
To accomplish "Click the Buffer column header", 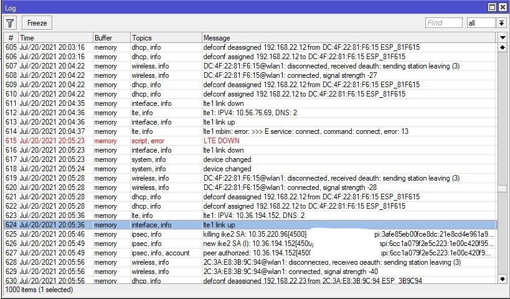I will click(x=110, y=38).
